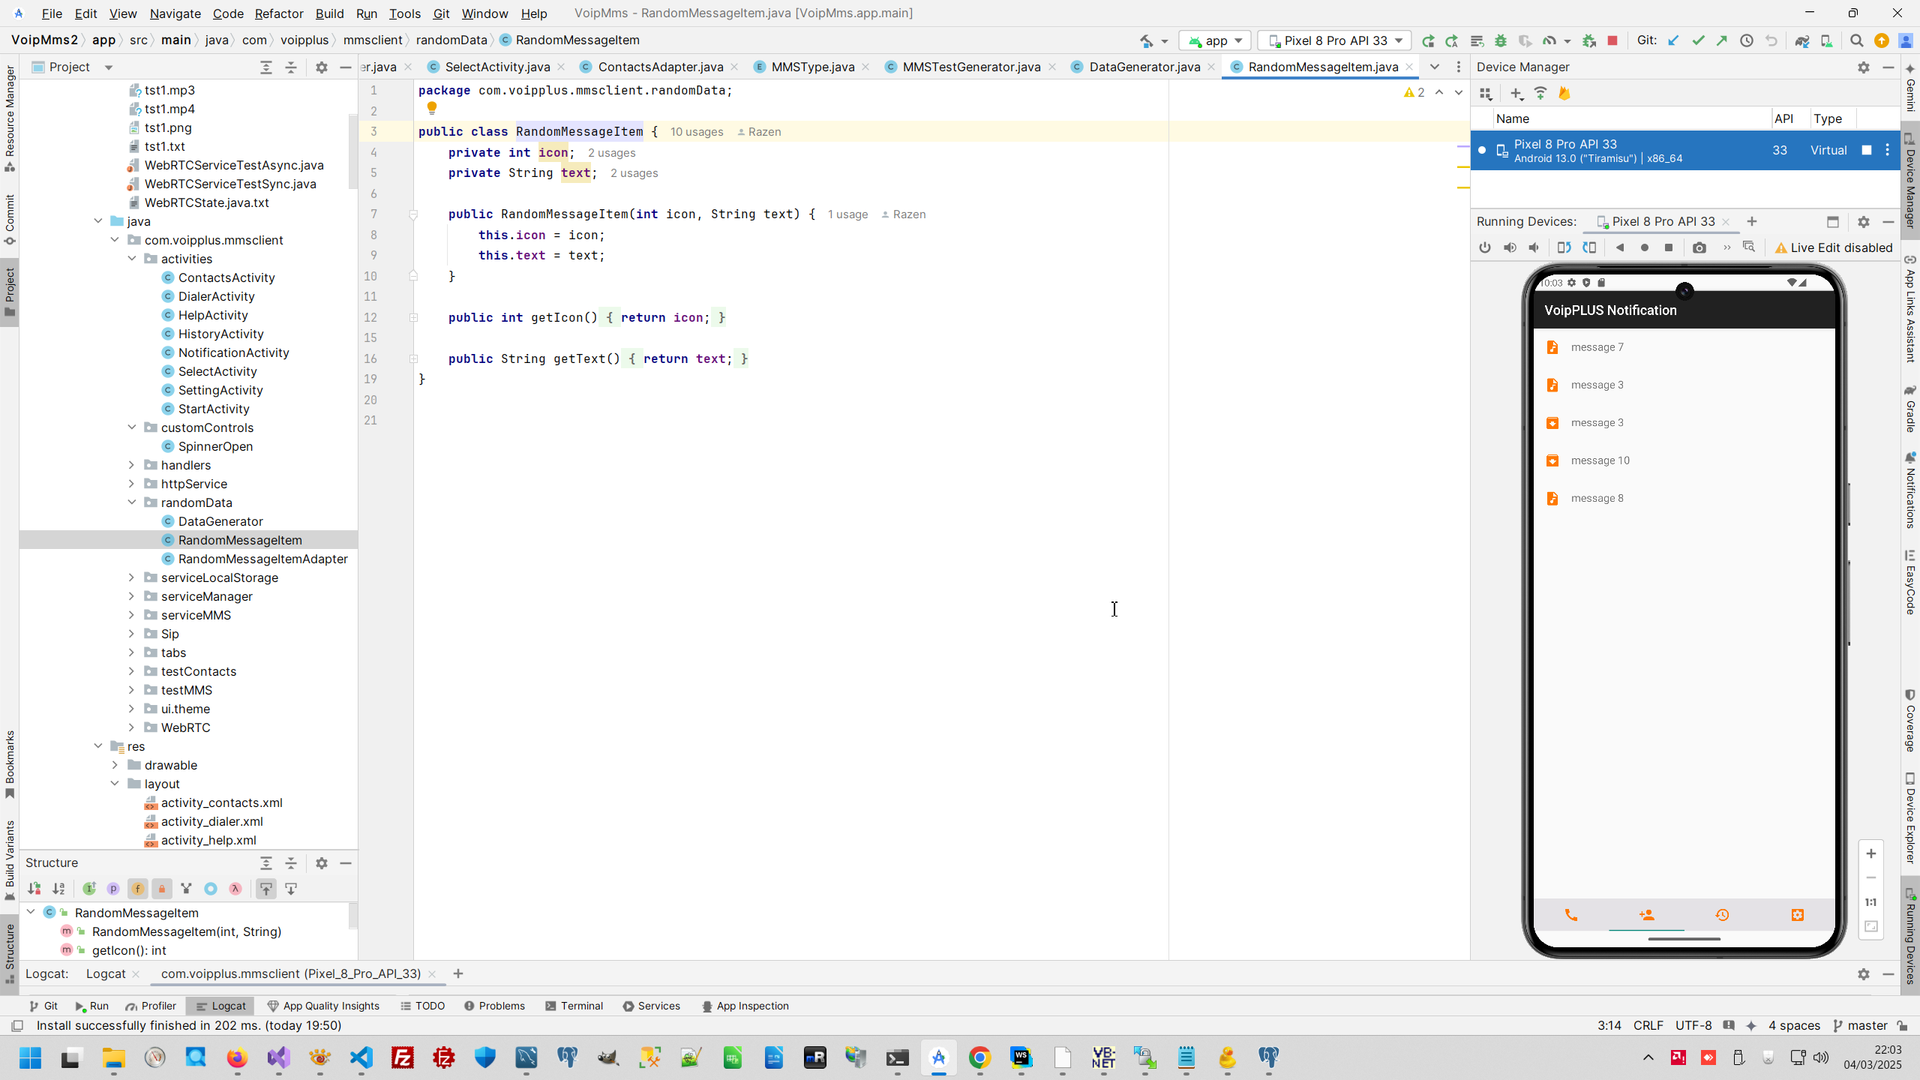Image resolution: width=1920 pixels, height=1080 pixels.
Task: Take emulator screenshot camera icon
Action: [x=1699, y=247]
